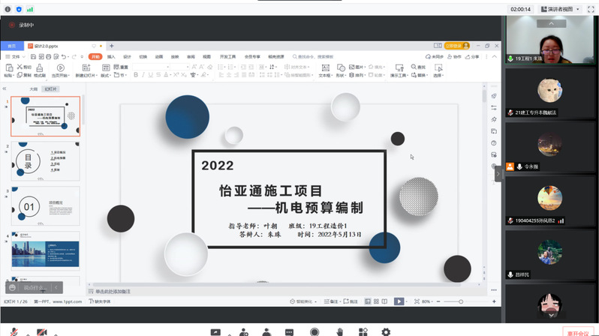Switch to the 插入 ribbon tab
599x336 pixels.
click(x=111, y=56)
